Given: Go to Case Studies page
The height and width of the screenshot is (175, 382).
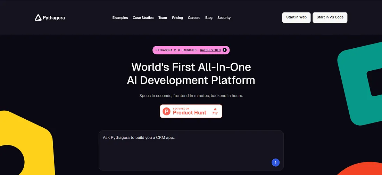Looking at the screenshot, I should click(143, 18).
